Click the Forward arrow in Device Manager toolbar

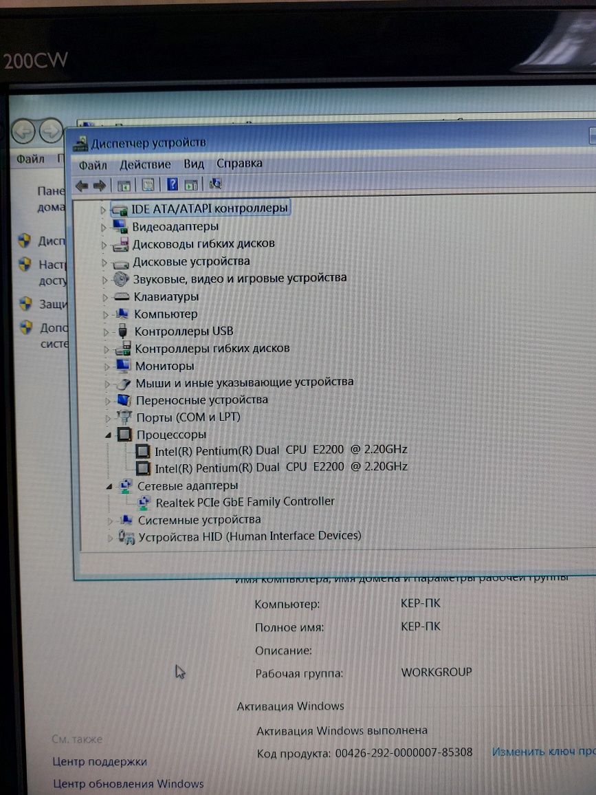[100, 186]
